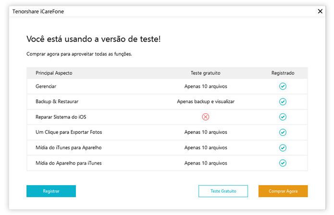
Task: Click the Apenas backup e visualizar cell
Action: pos(206,102)
